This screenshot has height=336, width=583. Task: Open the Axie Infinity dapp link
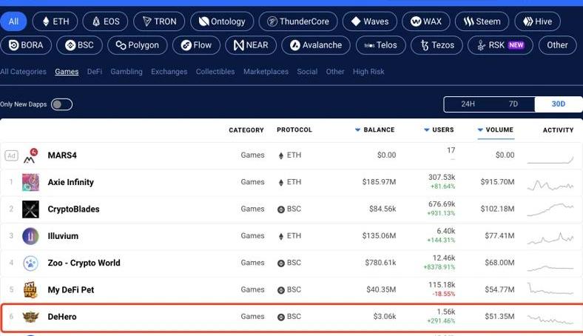[70, 182]
